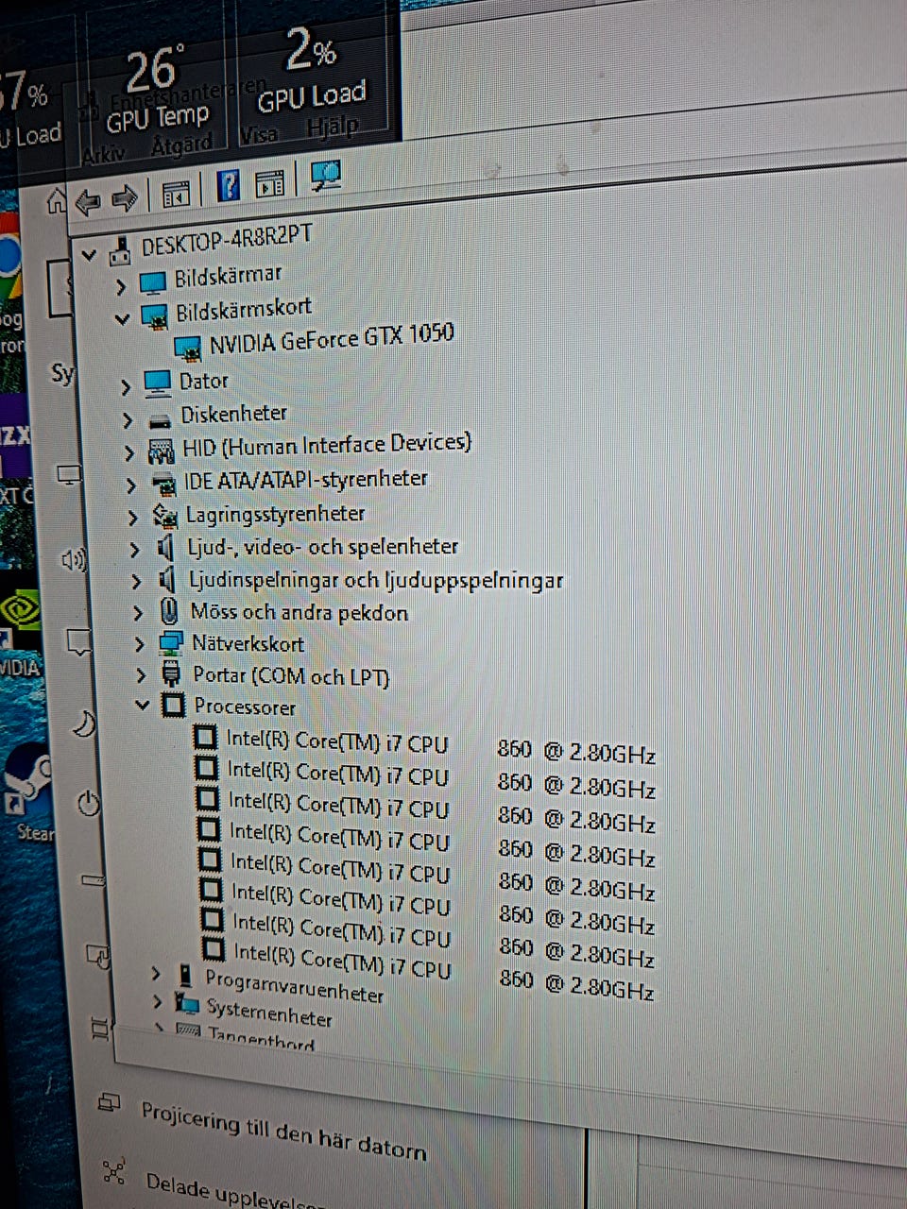Open the Hjälp menu

333,126
